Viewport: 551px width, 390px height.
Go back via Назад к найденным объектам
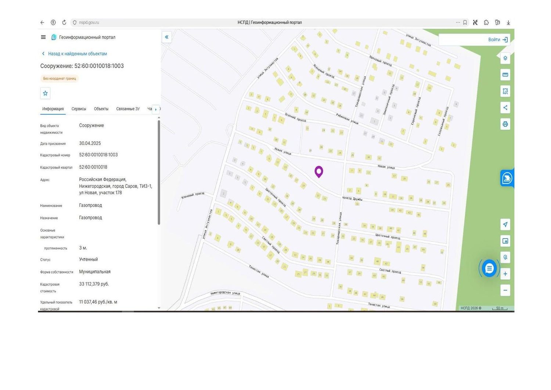pyautogui.click(x=74, y=54)
